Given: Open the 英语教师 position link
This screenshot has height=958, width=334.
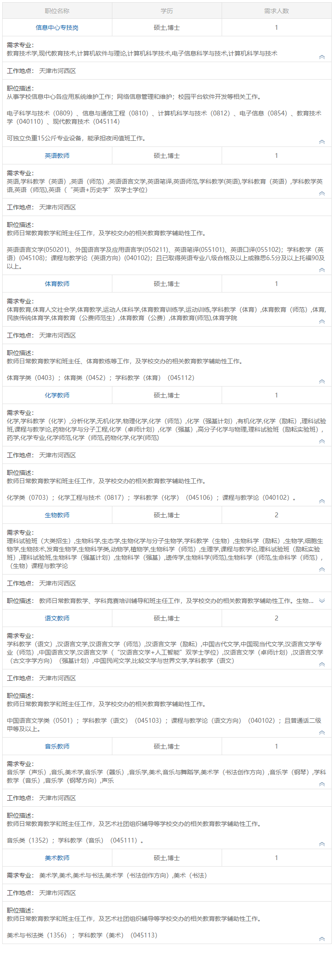Looking at the screenshot, I should [57, 156].
